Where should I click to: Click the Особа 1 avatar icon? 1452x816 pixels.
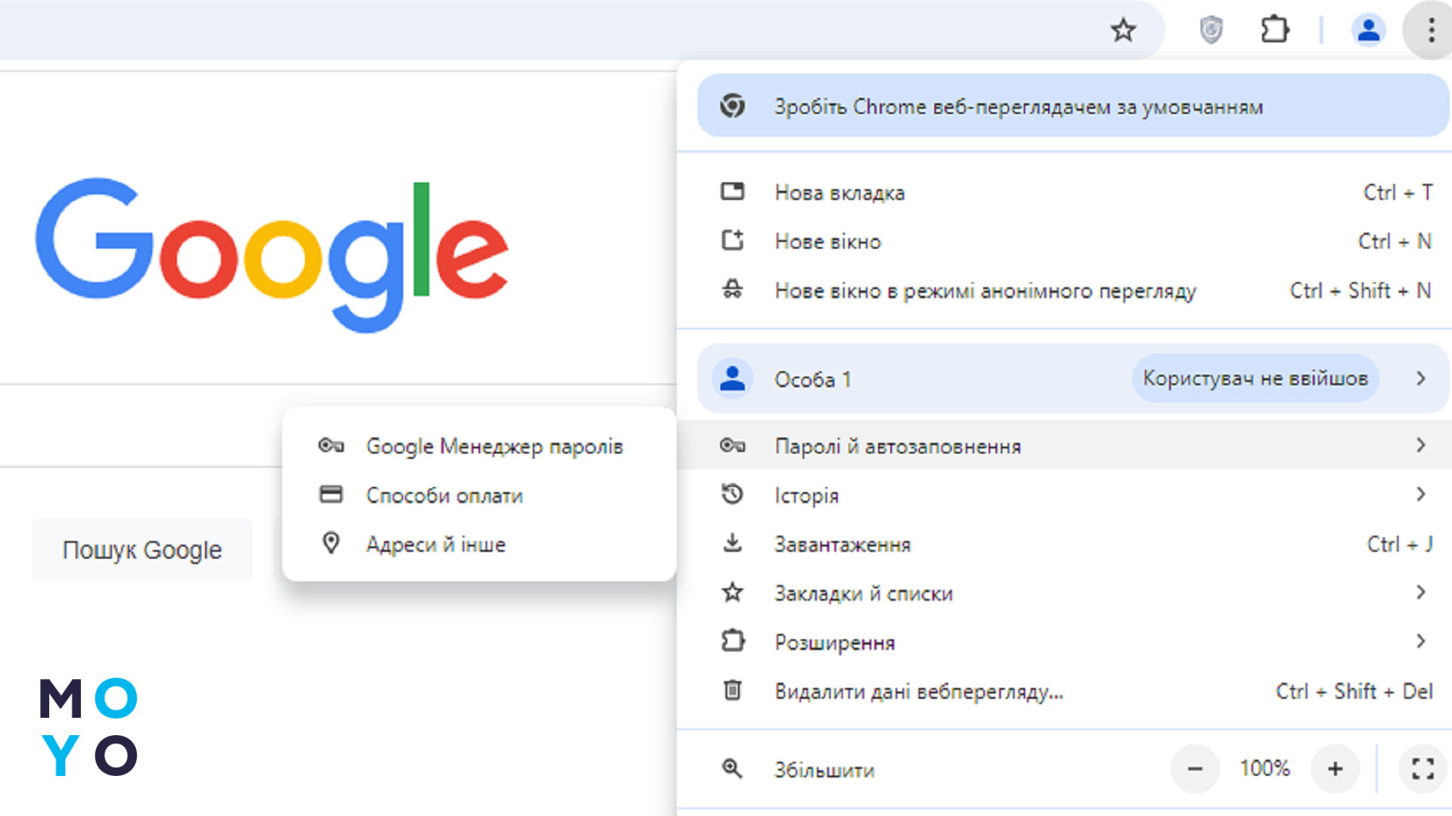732,379
